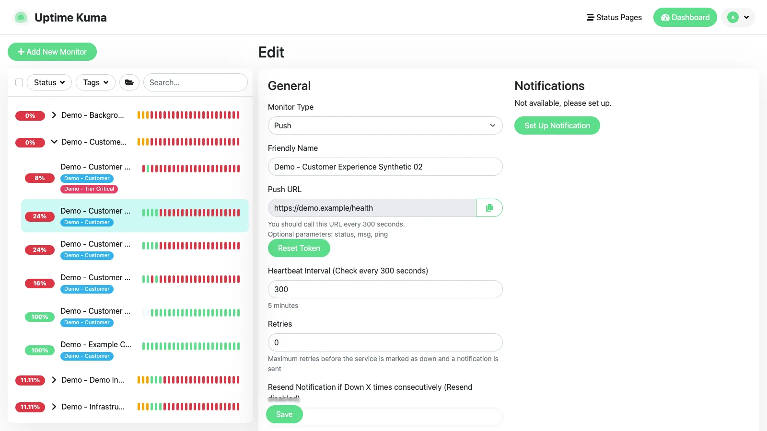Click the Heartbeat Interval field showing 300
Image resolution: width=767 pixels, height=431 pixels.
click(385, 289)
